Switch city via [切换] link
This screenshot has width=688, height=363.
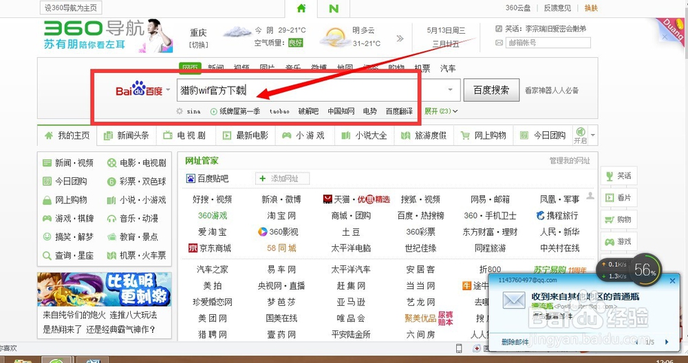(198, 45)
